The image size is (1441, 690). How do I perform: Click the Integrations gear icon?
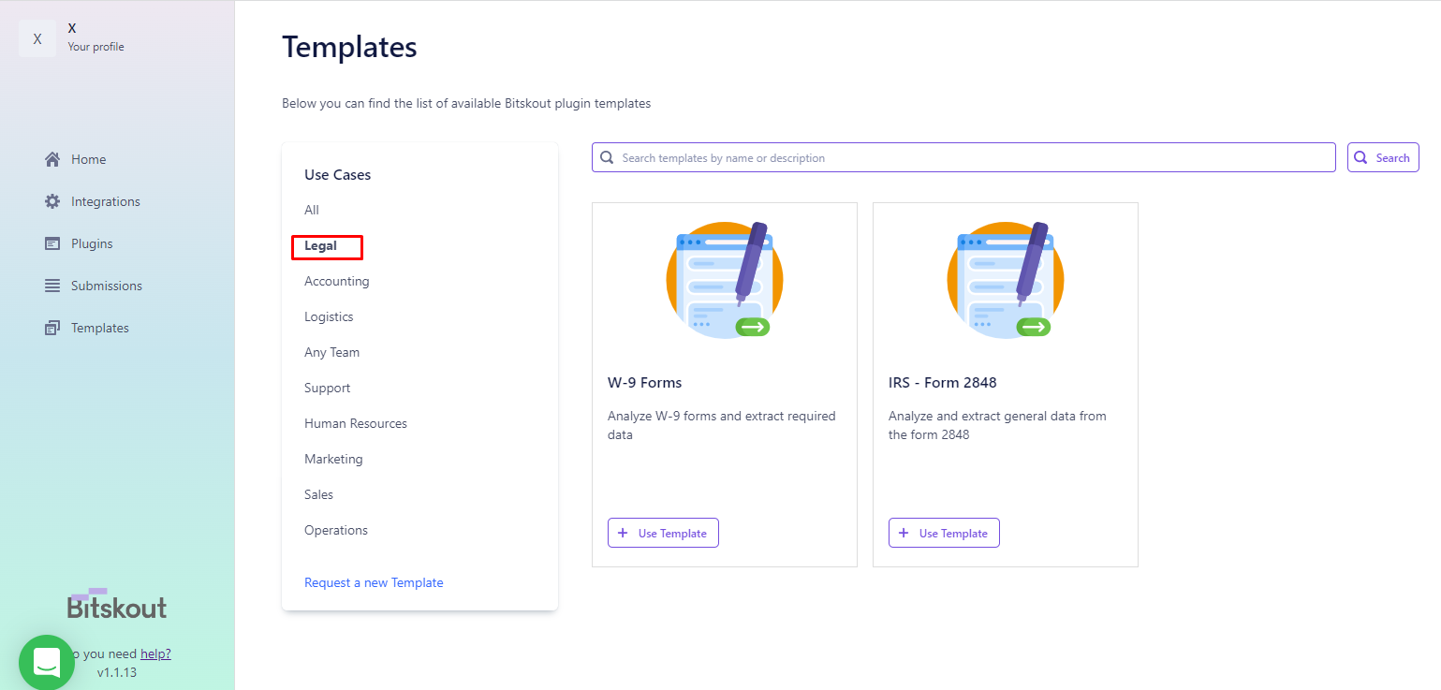pyautogui.click(x=52, y=201)
